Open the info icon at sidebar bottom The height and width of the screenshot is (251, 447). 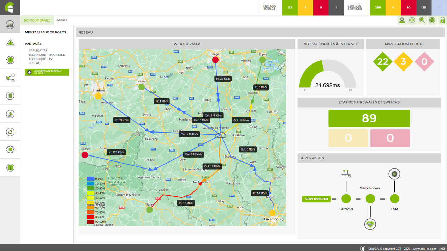10,167
